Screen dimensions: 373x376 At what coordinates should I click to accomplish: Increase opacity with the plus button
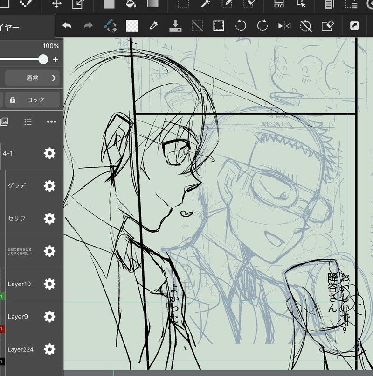[x=55, y=59]
